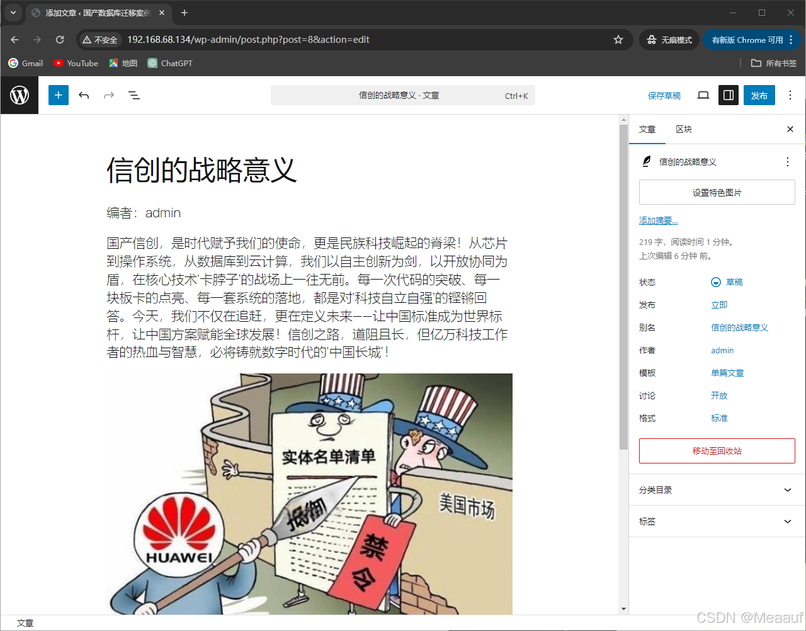Open the ChatGPT bookmark
This screenshot has width=806, height=631.
pyautogui.click(x=170, y=63)
